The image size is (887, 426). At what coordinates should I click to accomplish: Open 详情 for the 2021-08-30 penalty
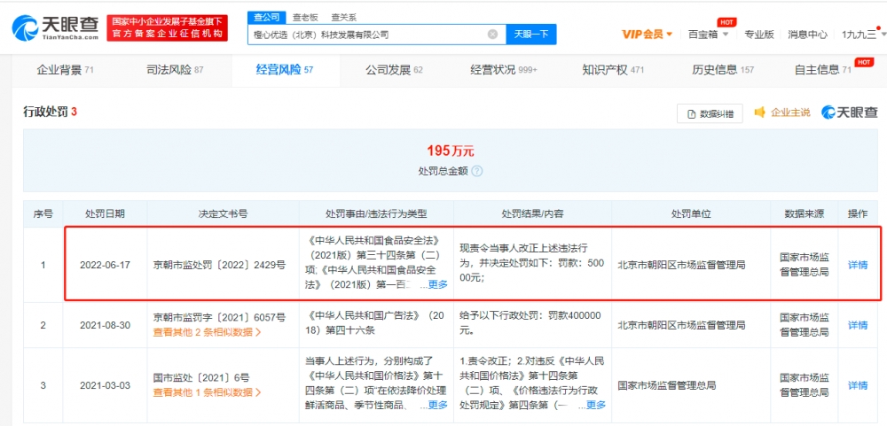(858, 325)
